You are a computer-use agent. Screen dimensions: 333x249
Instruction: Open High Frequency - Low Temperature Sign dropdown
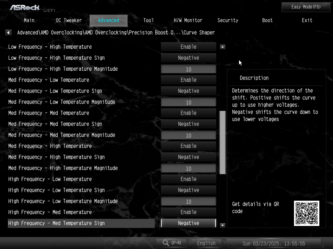188,190
